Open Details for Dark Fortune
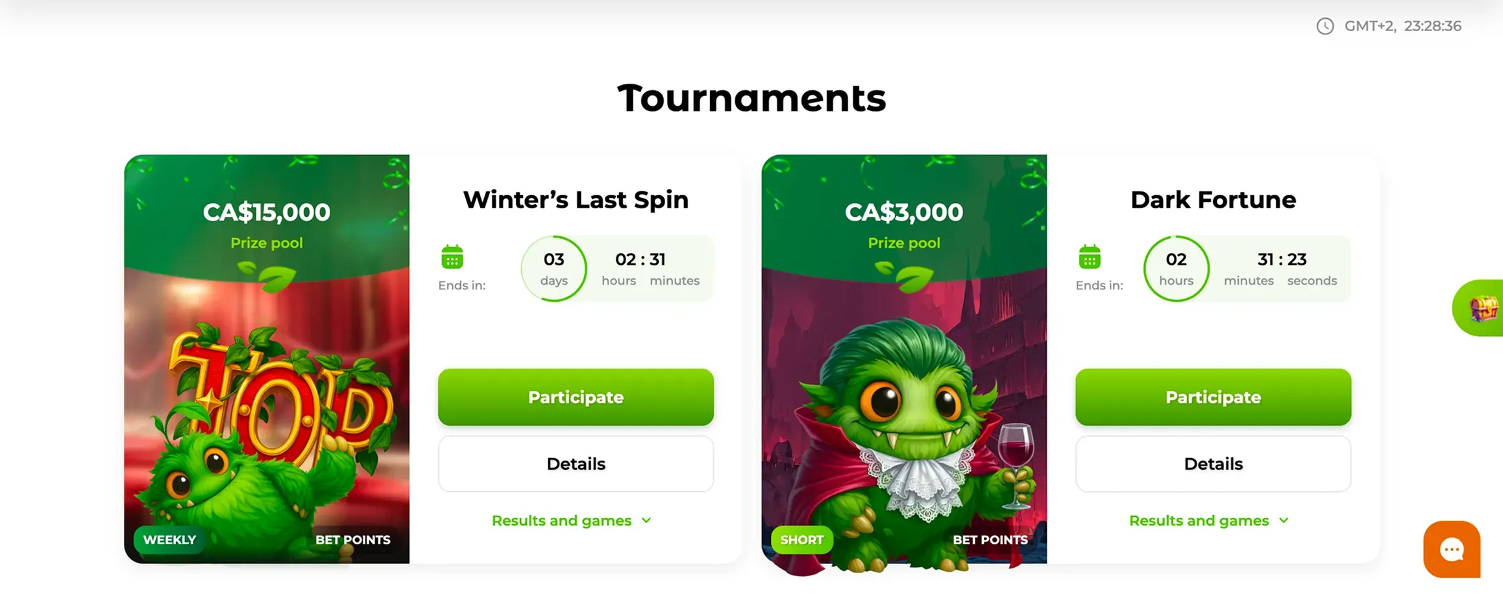Viewport: 1503px width, 597px height. tap(1213, 464)
